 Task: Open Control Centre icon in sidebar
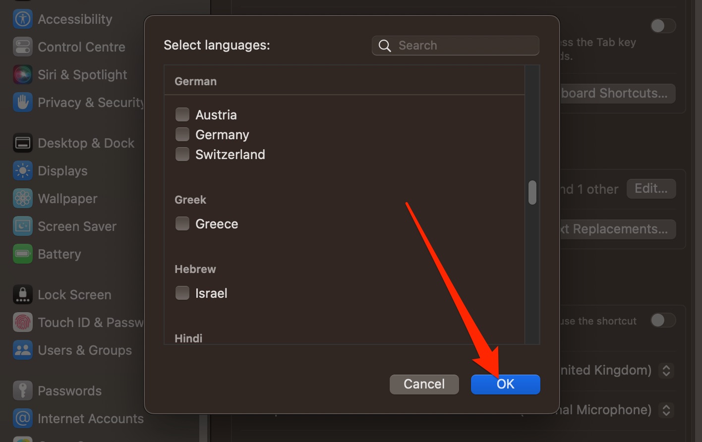coord(23,47)
